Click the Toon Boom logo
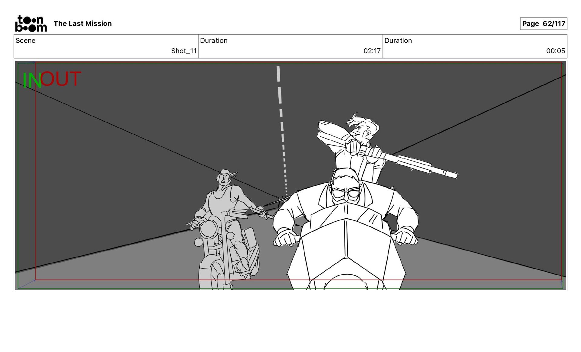The image size is (581, 352). coord(31,24)
